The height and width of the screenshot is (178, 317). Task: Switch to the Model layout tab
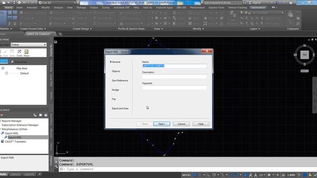(3, 174)
